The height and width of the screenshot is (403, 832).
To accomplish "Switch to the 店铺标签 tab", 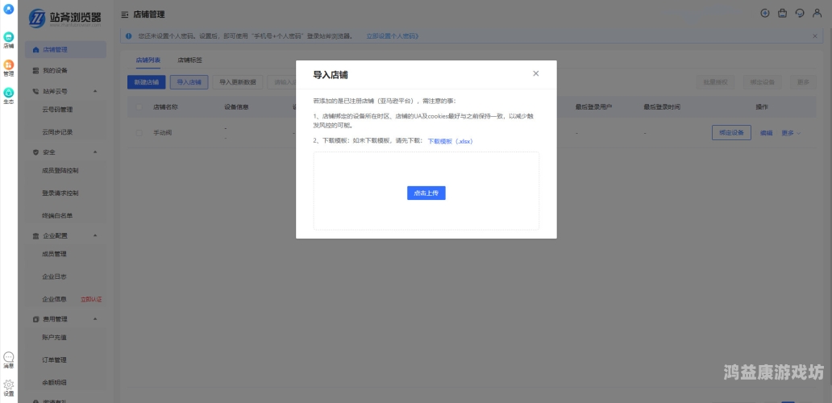I will pos(189,60).
